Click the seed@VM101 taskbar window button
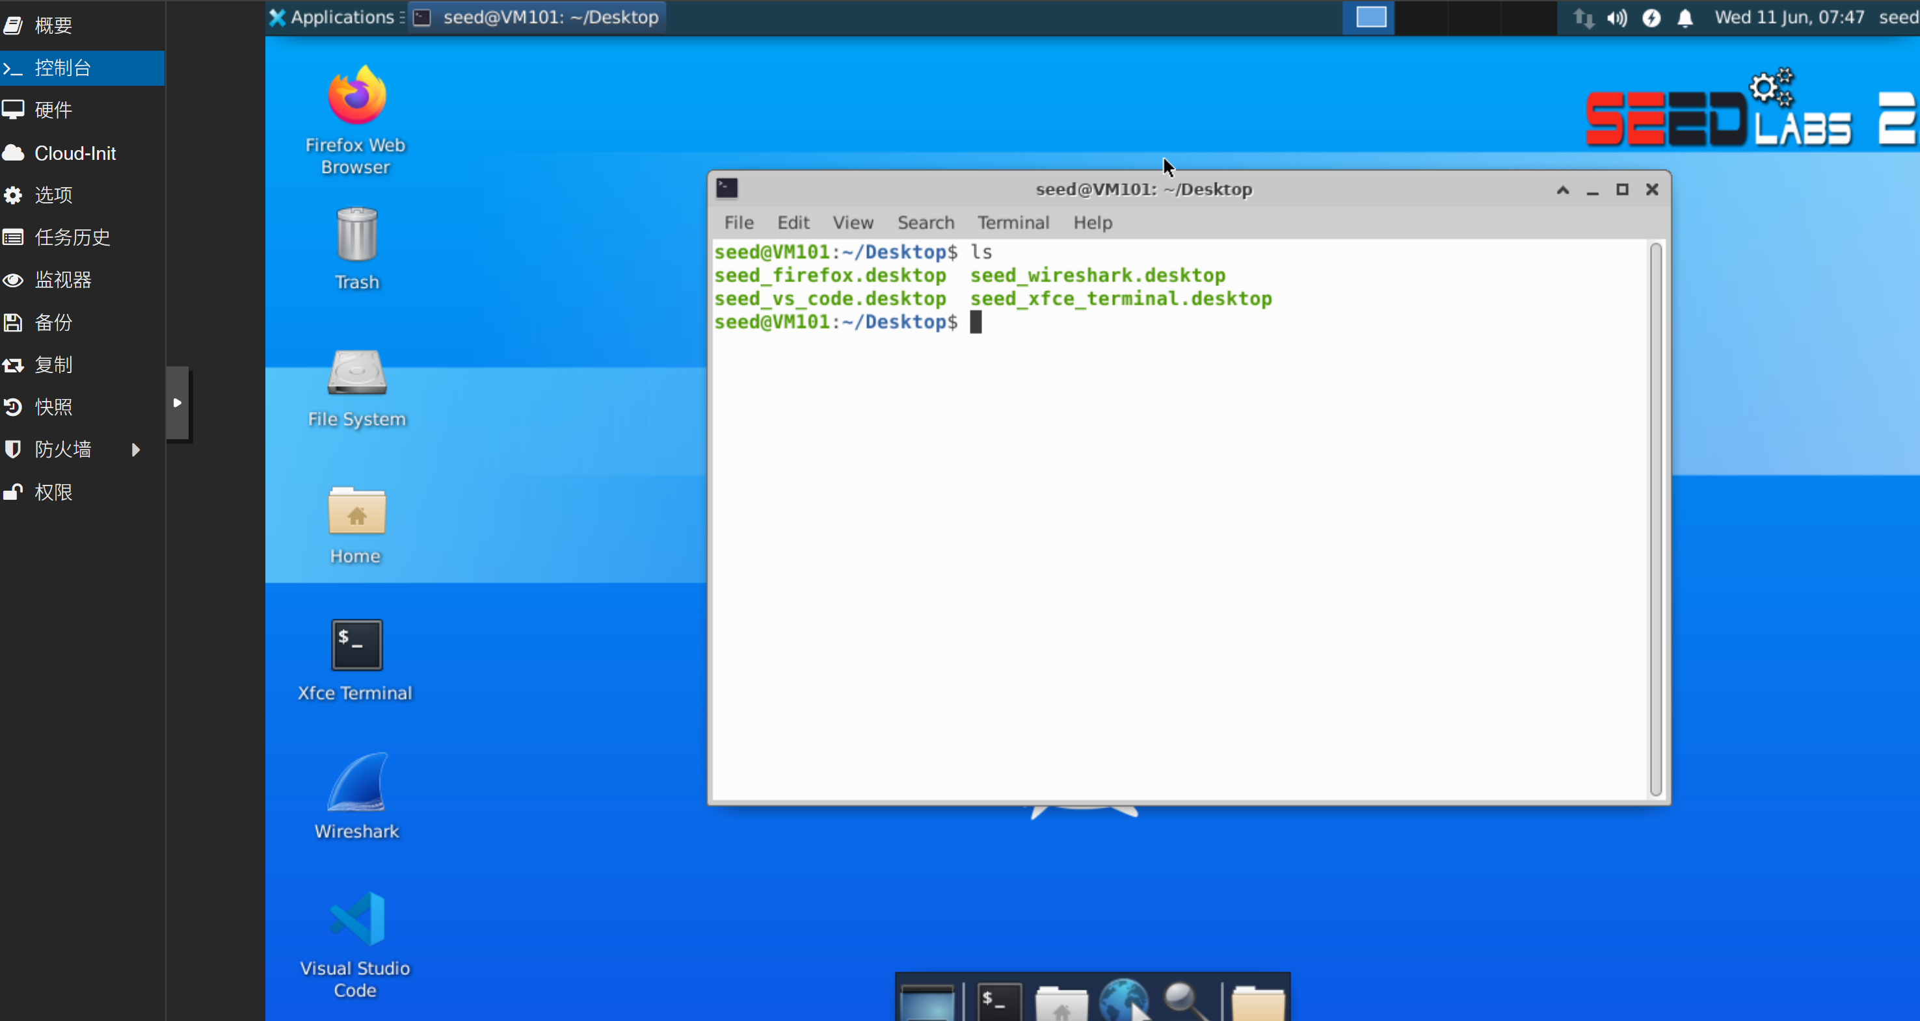Image resolution: width=1920 pixels, height=1021 pixels. click(538, 17)
